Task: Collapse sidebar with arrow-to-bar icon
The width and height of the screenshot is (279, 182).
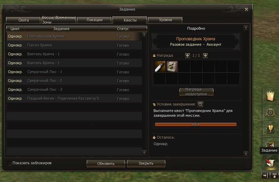Action: [265, 176]
